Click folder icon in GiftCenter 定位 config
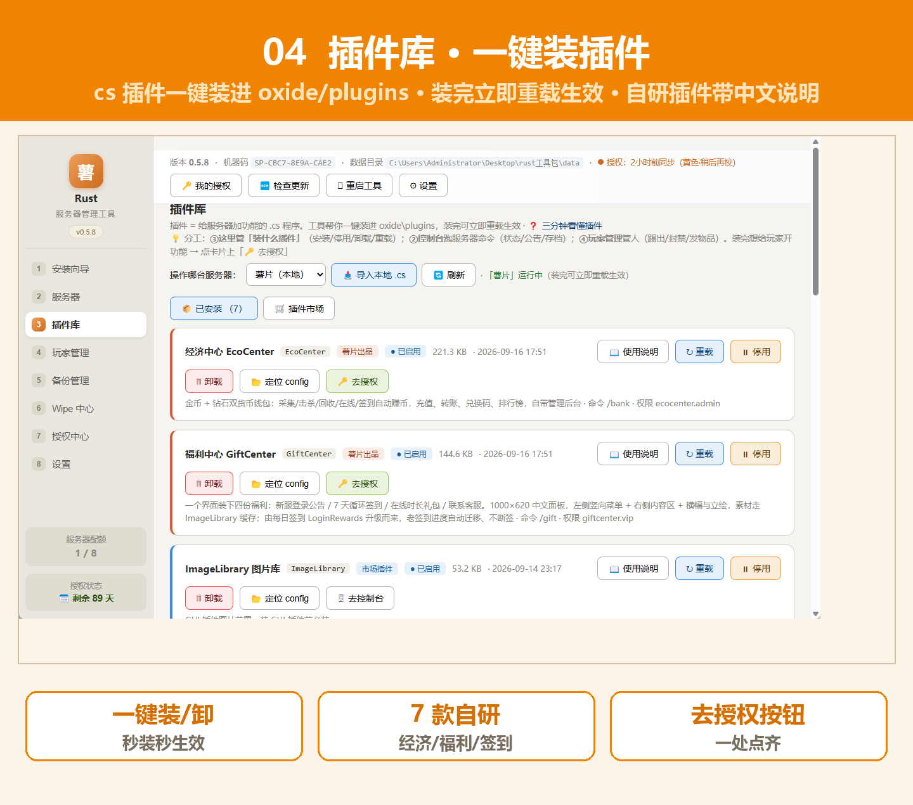 click(256, 484)
